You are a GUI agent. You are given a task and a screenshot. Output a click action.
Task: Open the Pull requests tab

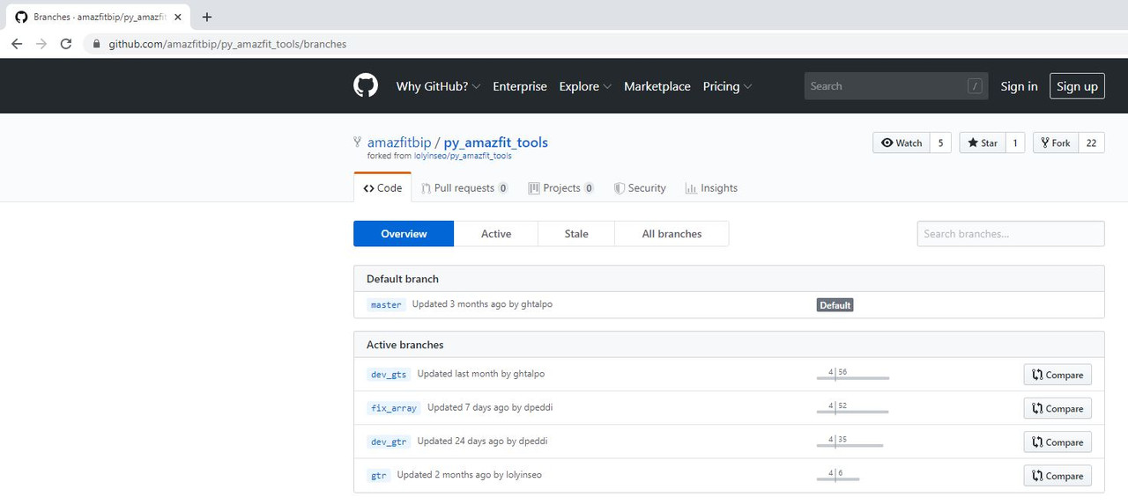point(464,188)
